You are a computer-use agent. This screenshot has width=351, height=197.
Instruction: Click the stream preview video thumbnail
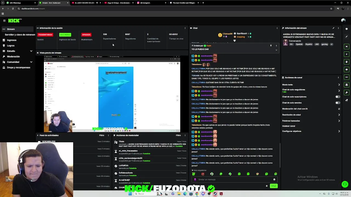[x=112, y=94]
